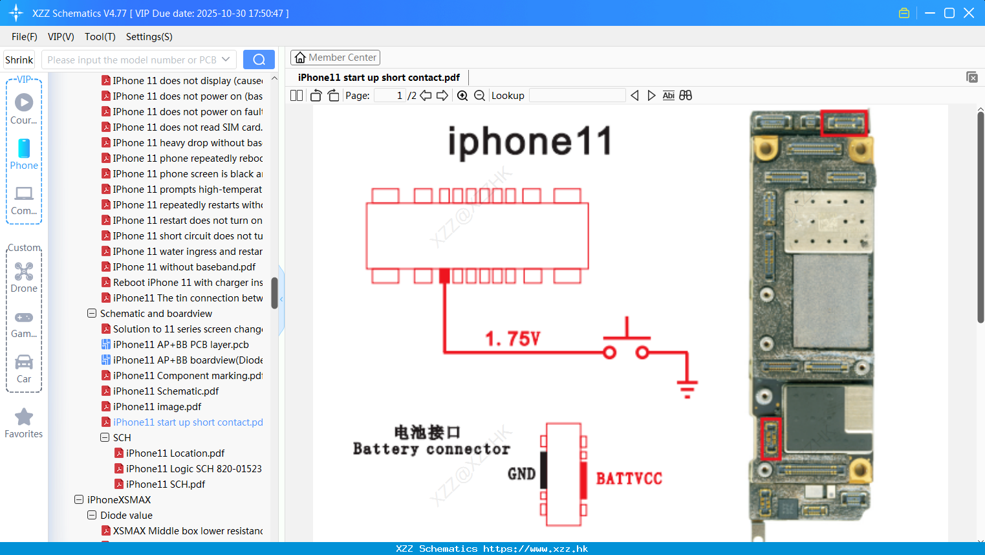Collapse the SCH folder
Viewport: 985px width, 555px height.
(x=105, y=437)
